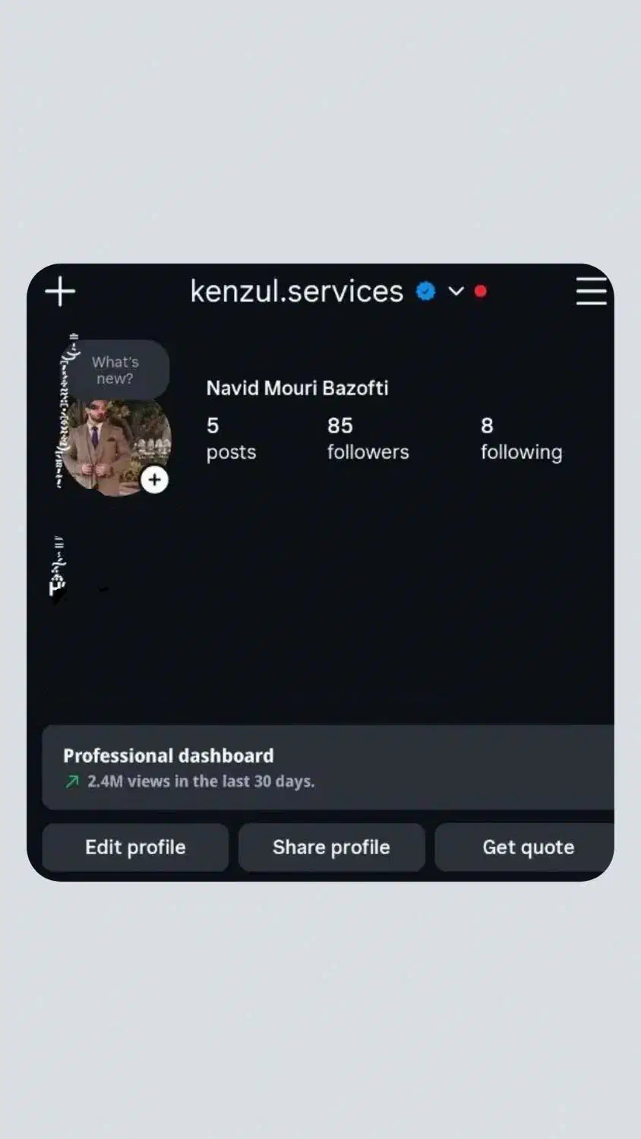Click the kenzul.services username title
This screenshot has width=641, height=1139.
[296, 292]
